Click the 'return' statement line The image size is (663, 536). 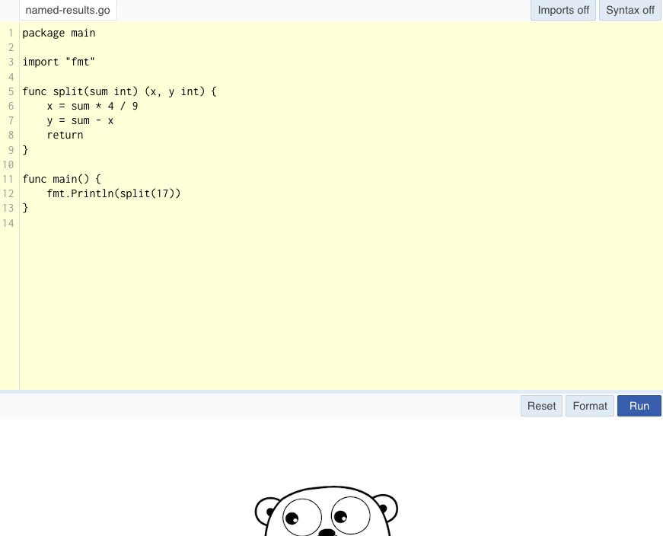(x=65, y=135)
